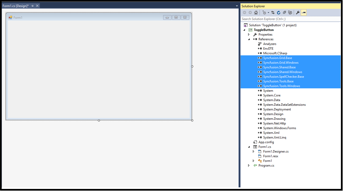Click the Show All Files icon
Viewport: 343px width, 191px height.
tap(290, 12)
